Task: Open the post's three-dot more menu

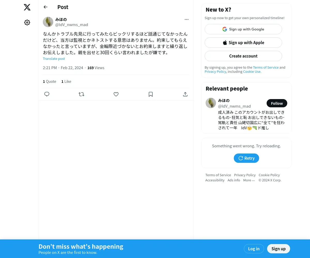Action: (x=187, y=19)
